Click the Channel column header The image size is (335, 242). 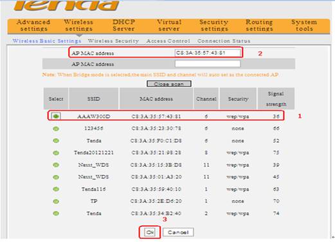(206, 98)
